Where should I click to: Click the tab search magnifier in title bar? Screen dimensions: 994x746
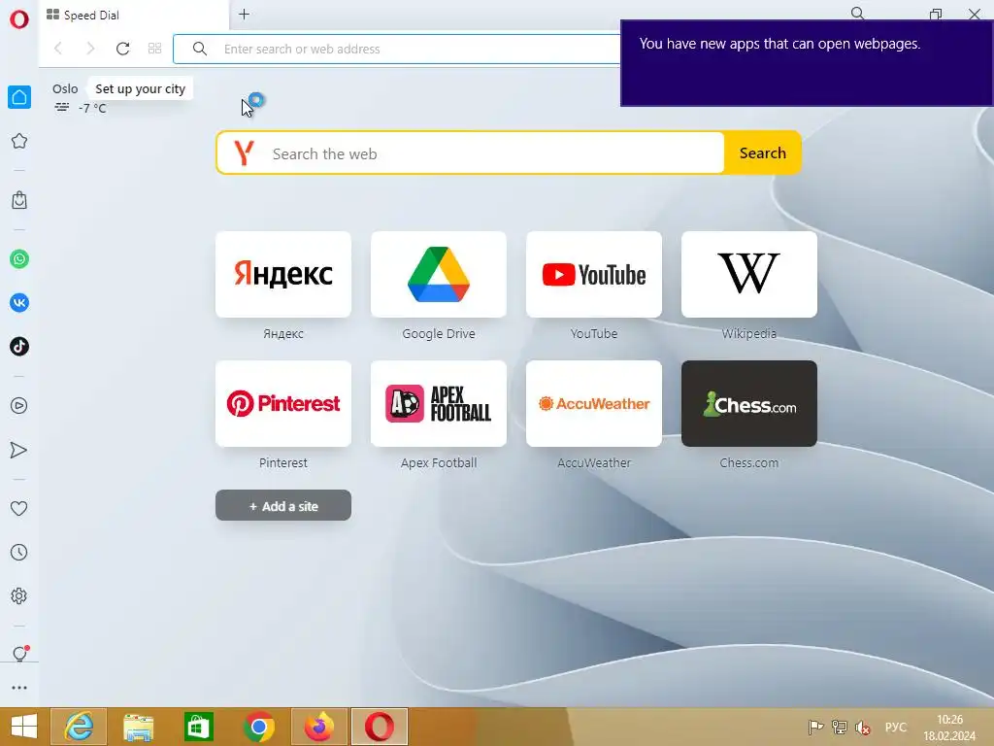[858, 14]
